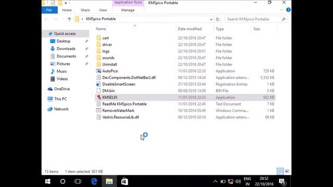The width and height of the screenshot is (333, 187).
Task: Switch to the Home ribbon tab
Action: click(67, 10)
